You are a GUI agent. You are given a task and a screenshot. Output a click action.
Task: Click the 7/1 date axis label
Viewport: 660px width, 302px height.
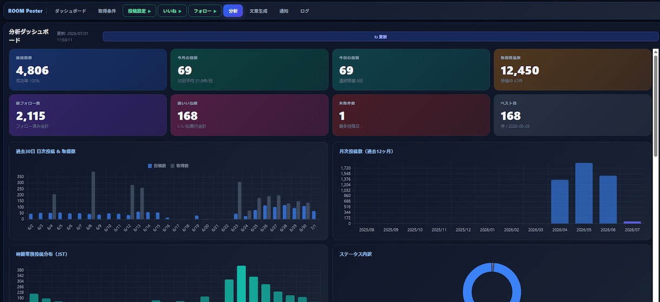[x=313, y=227]
